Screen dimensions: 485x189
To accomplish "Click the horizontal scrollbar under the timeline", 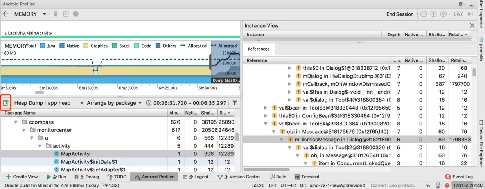I will pyautogui.click(x=40, y=92).
